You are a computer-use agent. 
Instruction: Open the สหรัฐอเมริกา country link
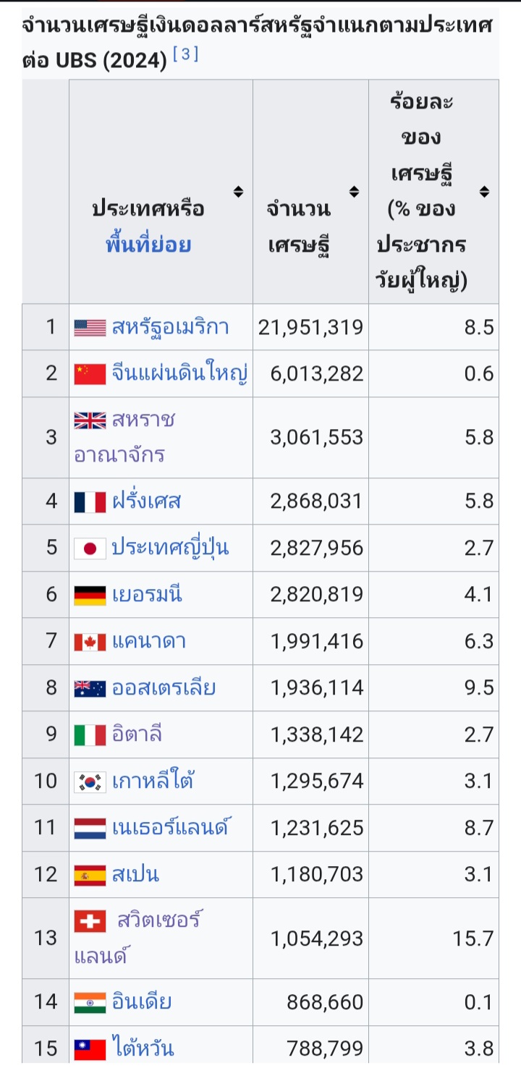(170, 327)
